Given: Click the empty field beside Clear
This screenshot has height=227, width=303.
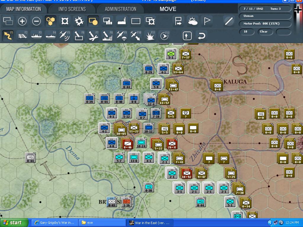Looking at the screenshot, I should (283, 32).
